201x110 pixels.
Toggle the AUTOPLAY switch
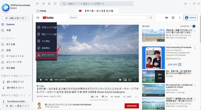(x=193, y=26)
